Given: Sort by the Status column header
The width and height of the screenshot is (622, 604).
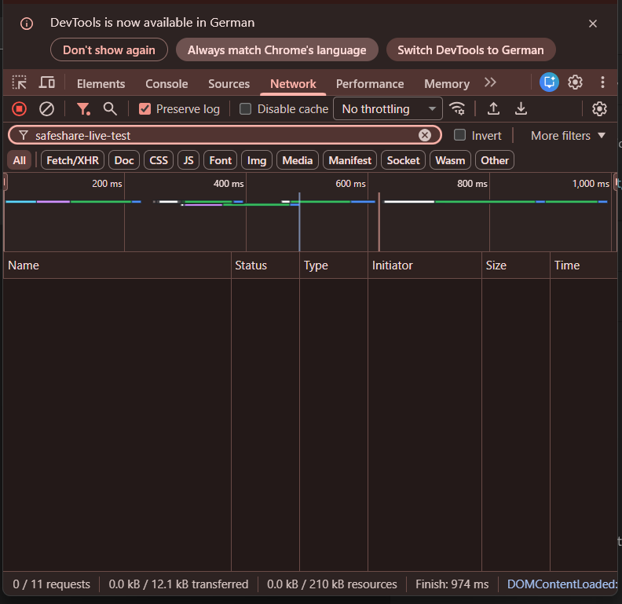Looking at the screenshot, I should point(265,265).
